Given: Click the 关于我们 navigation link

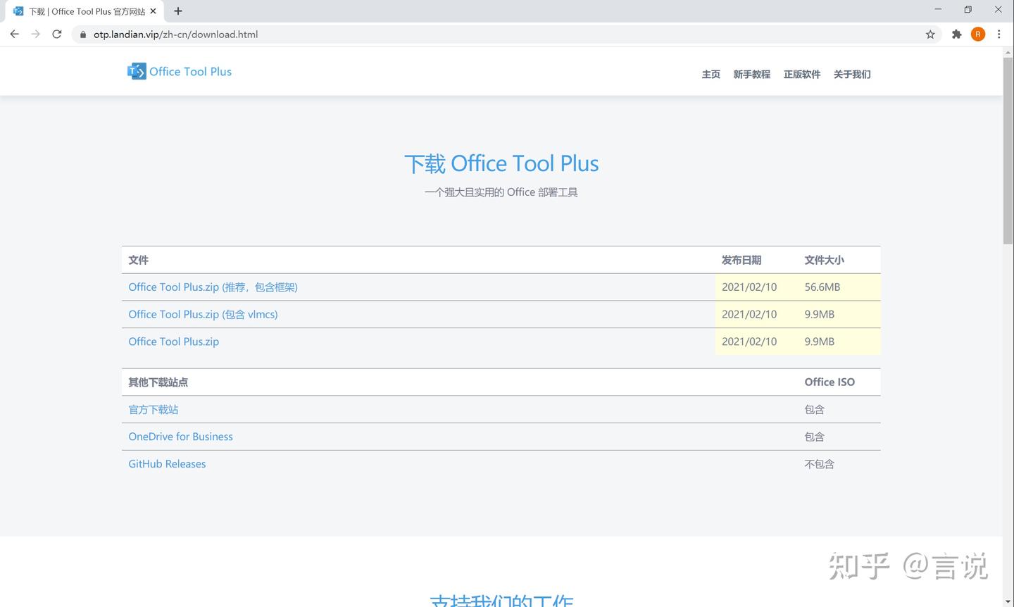Looking at the screenshot, I should (x=852, y=74).
